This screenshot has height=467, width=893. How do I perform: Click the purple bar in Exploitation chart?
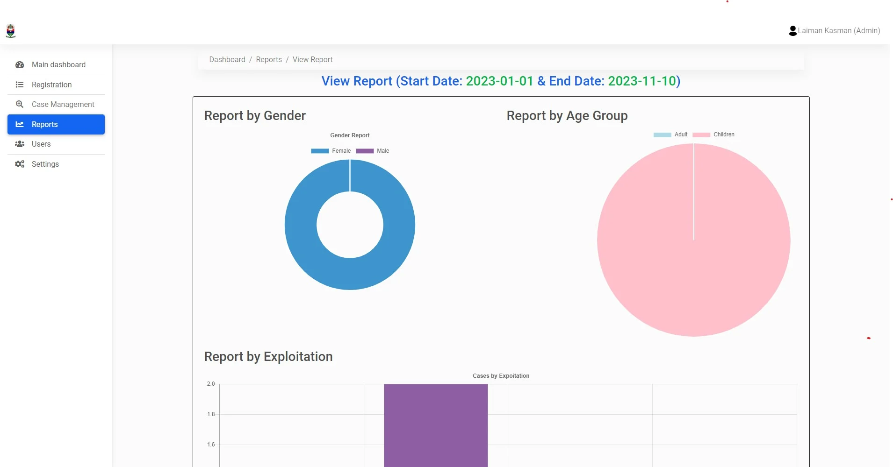click(x=436, y=425)
